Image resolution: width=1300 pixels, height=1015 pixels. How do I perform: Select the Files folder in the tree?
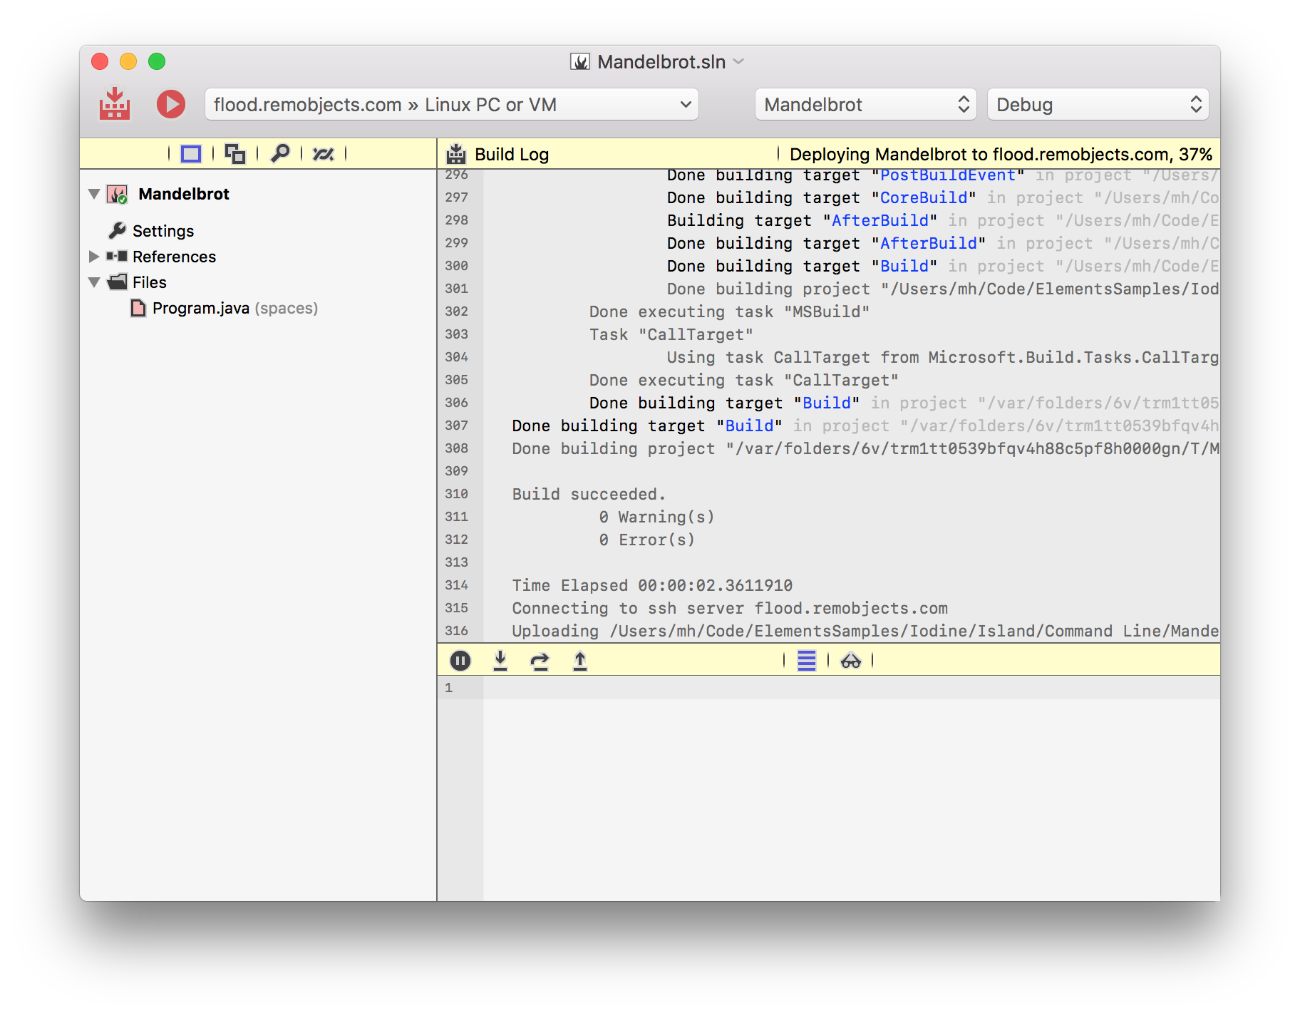pos(150,282)
